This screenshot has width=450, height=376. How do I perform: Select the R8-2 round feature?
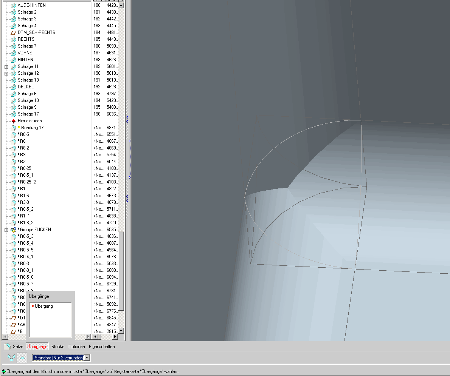(x=25, y=148)
